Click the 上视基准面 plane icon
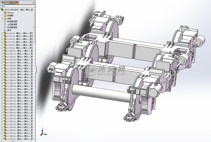This screenshot has width=211, height=142. tap(5, 24)
